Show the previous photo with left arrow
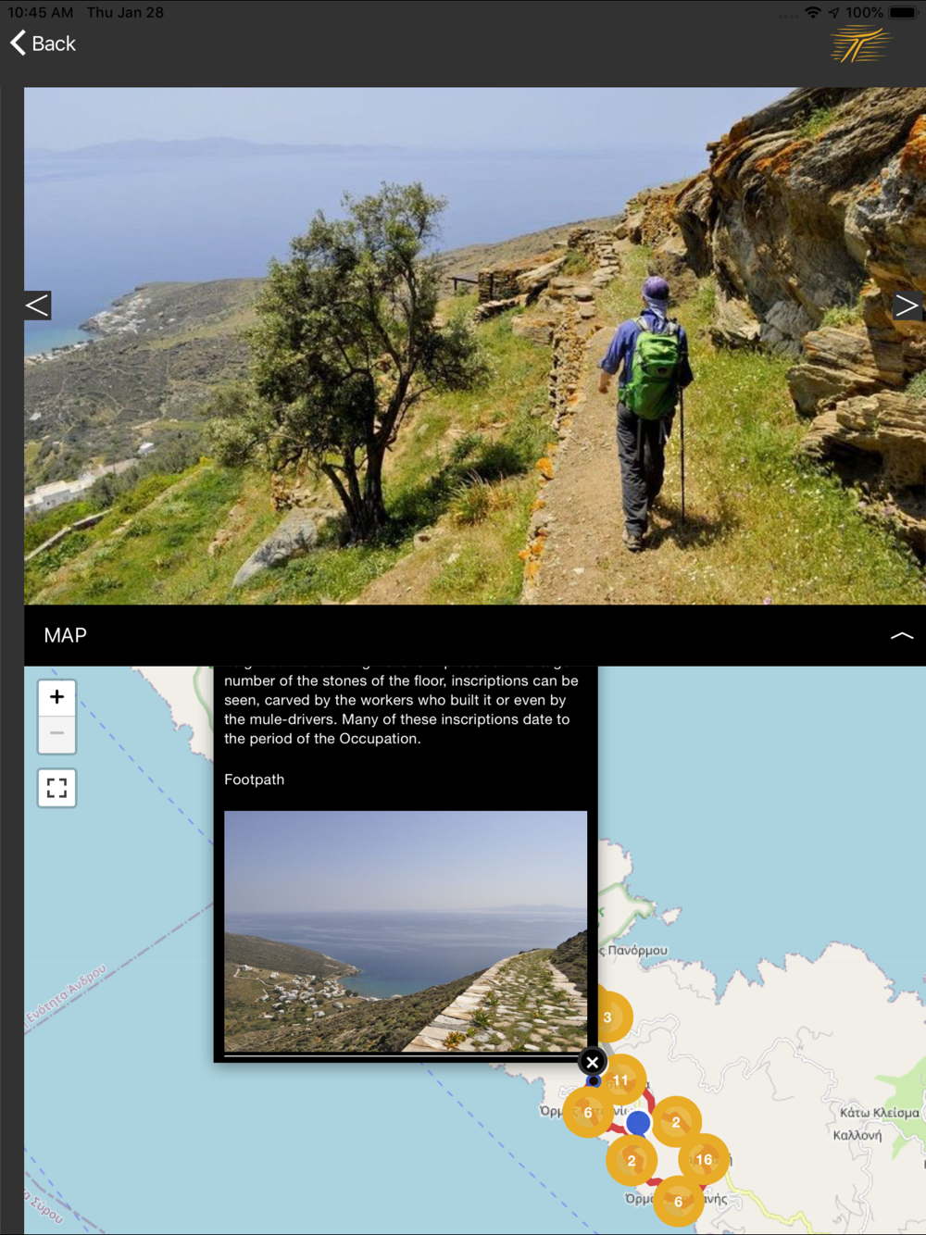 37,306
